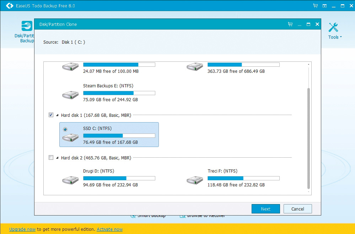Open the Tools dropdown arrow

[341, 37]
